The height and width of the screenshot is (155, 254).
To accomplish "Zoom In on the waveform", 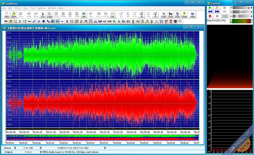I will (x=141, y=15).
